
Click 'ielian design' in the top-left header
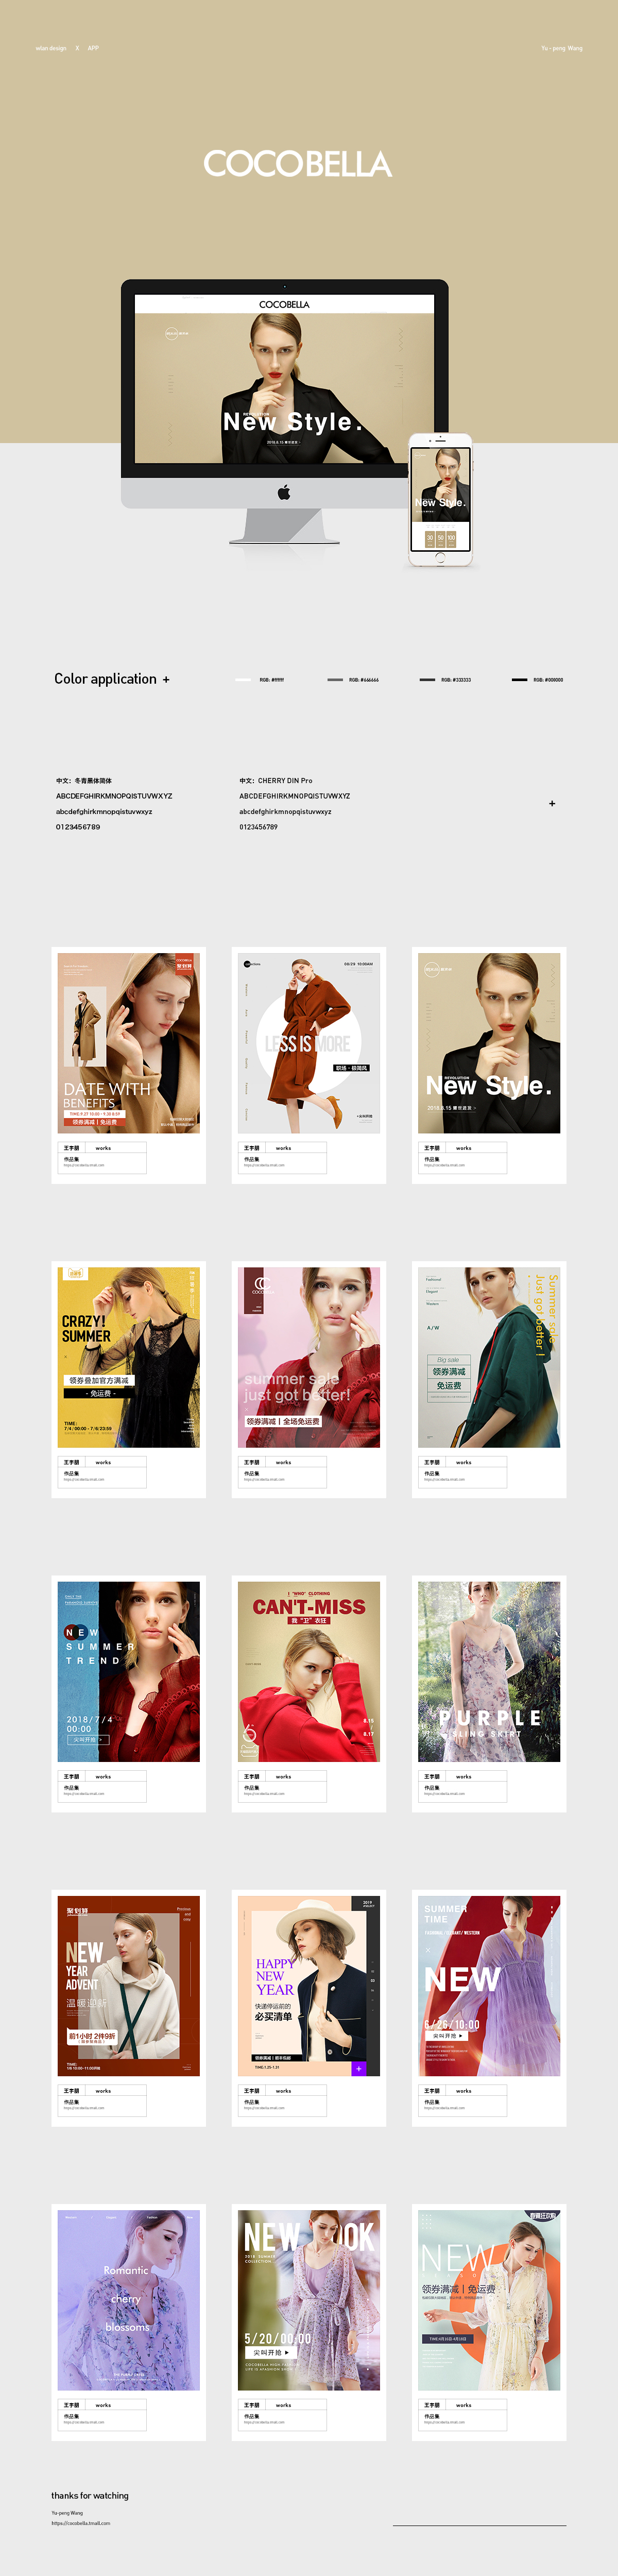pyautogui.click(x=51, y=48)
